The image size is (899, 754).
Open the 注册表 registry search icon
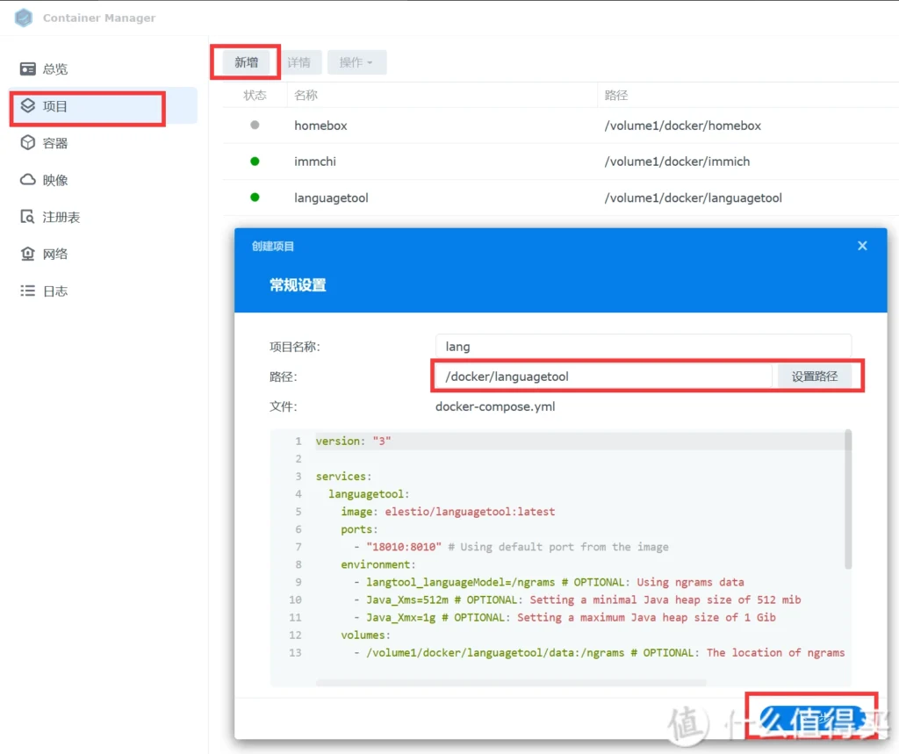tap(28, 217)
